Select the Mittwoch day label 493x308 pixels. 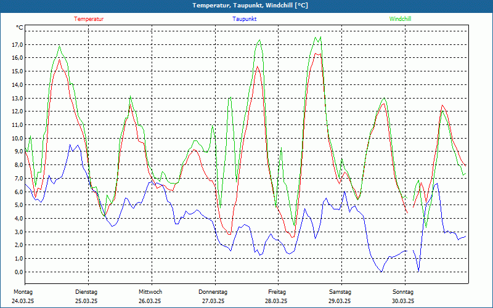tap(150, 292)
